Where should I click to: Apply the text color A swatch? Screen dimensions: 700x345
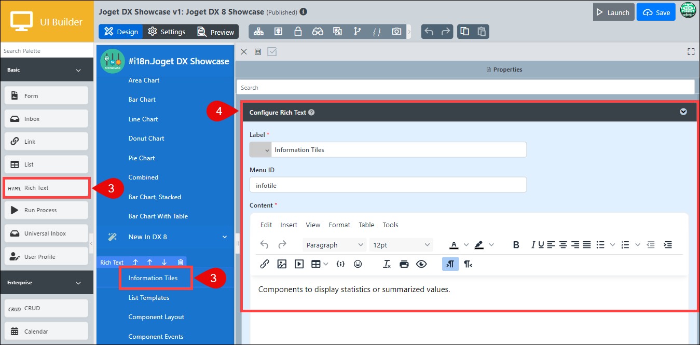(454, 245)
